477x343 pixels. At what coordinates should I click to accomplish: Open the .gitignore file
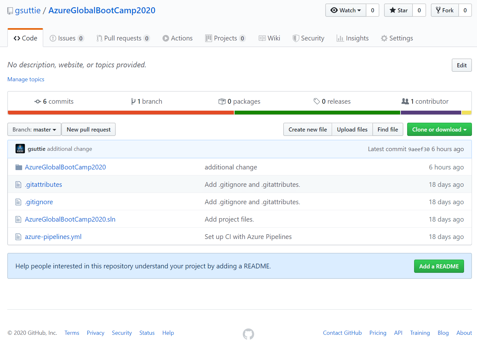tap(39, 202)
